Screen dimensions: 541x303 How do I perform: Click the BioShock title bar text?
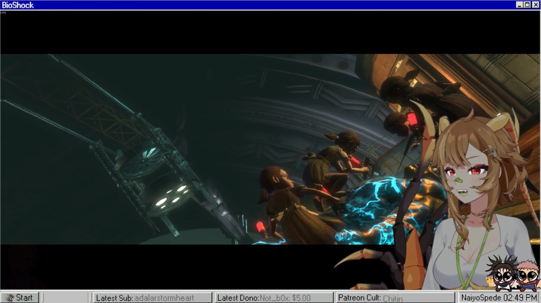point(18,5)
